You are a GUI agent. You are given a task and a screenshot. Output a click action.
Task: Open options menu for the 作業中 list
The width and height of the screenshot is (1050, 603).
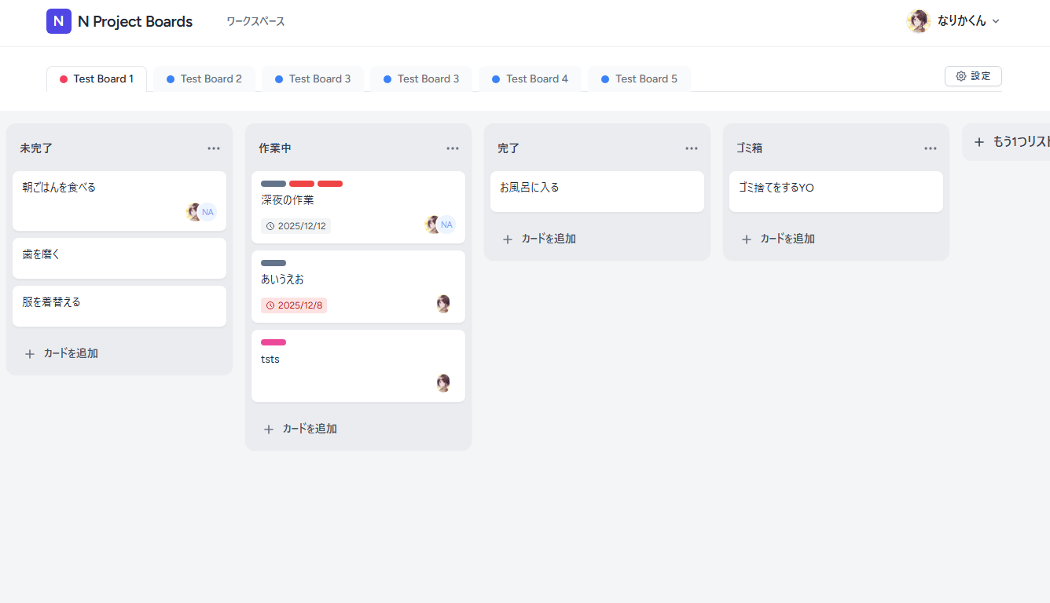pos(453,148)
